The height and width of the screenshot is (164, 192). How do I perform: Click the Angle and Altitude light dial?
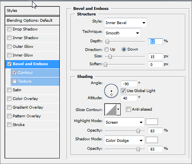pos(111,91)
